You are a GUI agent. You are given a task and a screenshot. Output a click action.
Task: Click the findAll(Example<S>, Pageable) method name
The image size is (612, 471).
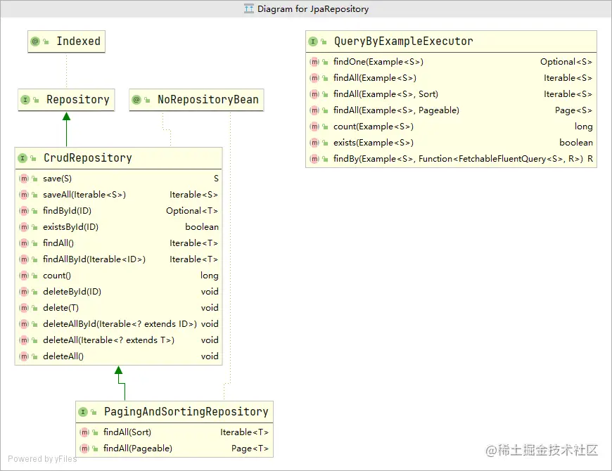point(396,110)
